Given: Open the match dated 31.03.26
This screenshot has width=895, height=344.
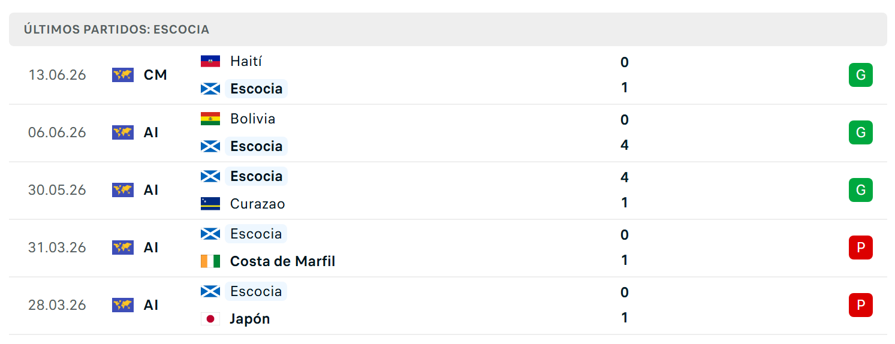Looking at the screenshot, I should point(448,248).
